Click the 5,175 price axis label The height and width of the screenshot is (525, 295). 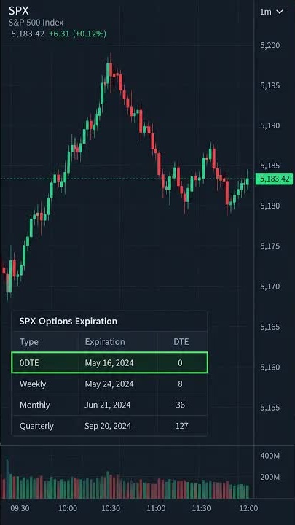click(x=270, y=246)
